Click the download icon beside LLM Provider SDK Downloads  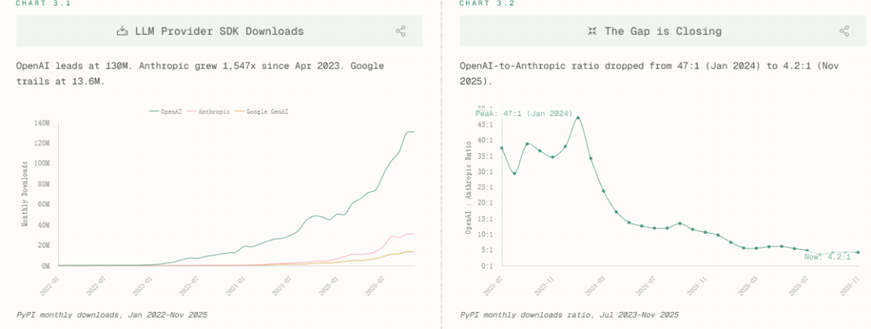click(123, 31)
